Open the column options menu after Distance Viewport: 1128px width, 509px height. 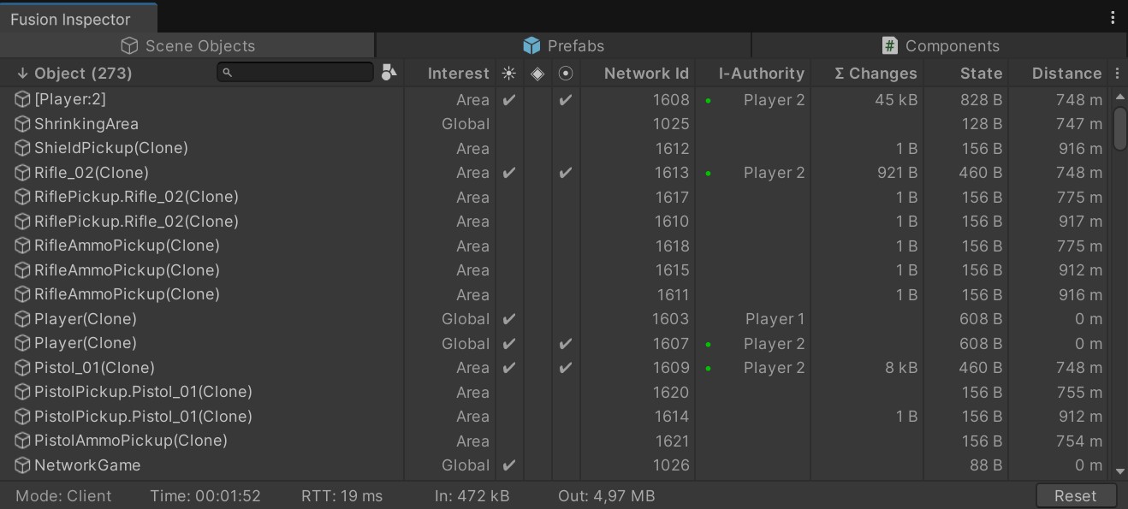[x=1118, y=74]
